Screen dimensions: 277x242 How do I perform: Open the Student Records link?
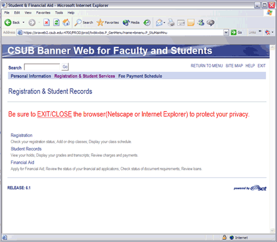tap(26, 149)
